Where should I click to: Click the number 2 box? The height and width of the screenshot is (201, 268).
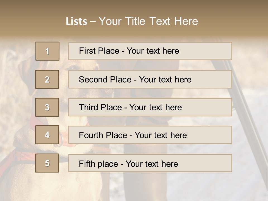(x=47, y=79)
